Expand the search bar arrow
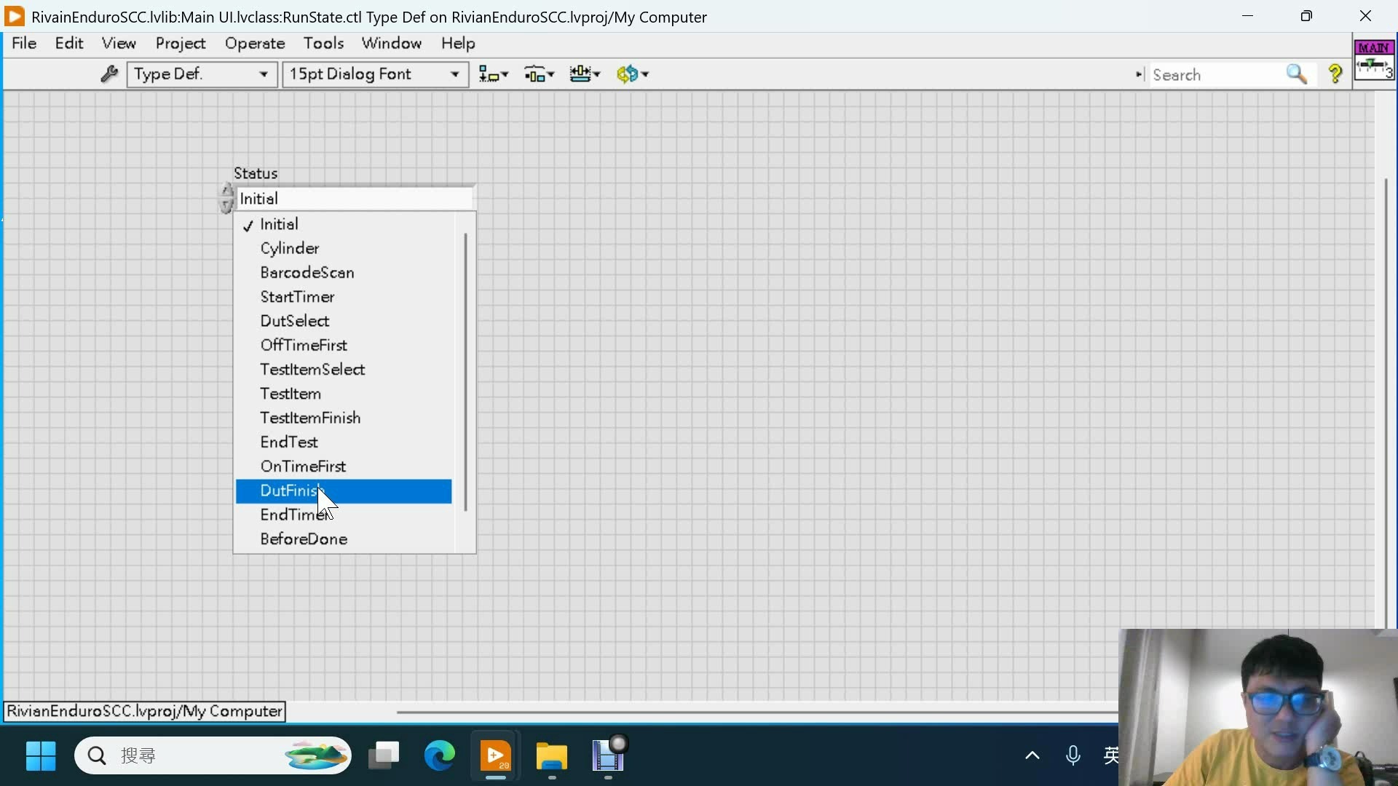 (x=1139, y=74)
